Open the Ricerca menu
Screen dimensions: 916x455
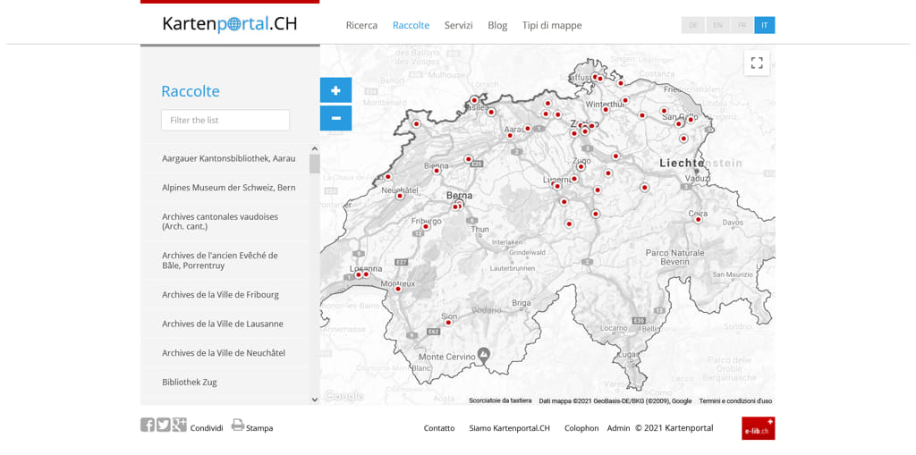click(361, 25)
